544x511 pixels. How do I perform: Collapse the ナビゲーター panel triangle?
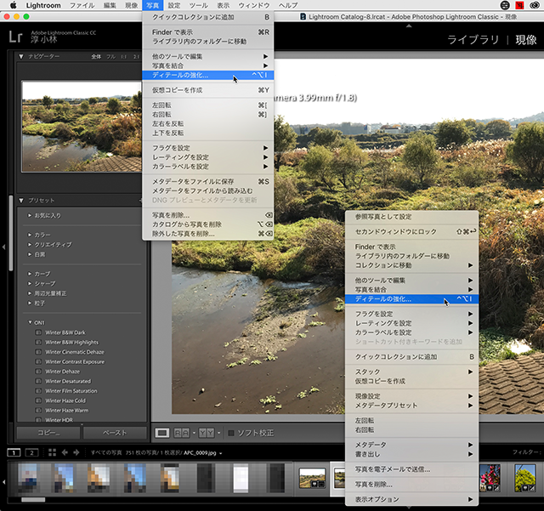(x=21, y=56)
